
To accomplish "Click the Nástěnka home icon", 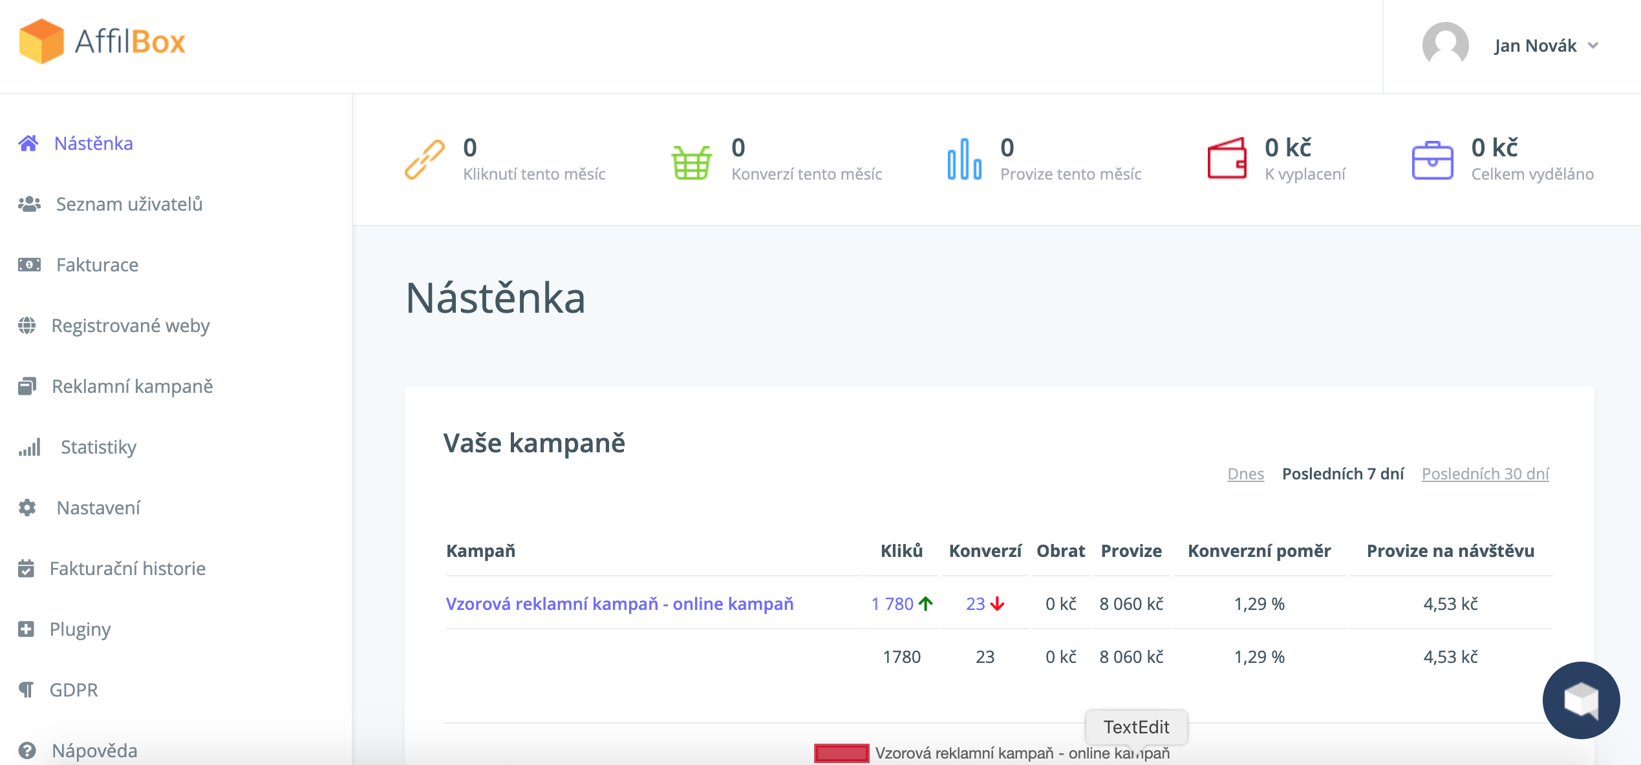I will 28,143.
